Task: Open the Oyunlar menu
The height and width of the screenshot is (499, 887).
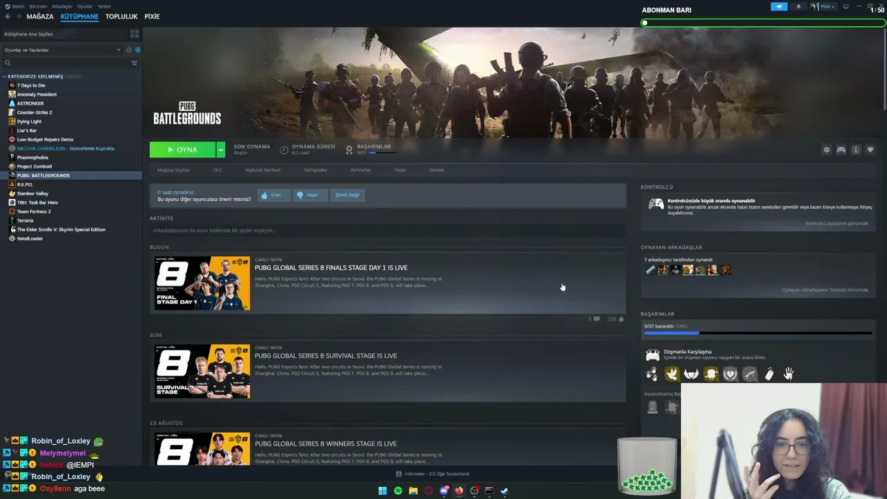Action: [85, 6]
